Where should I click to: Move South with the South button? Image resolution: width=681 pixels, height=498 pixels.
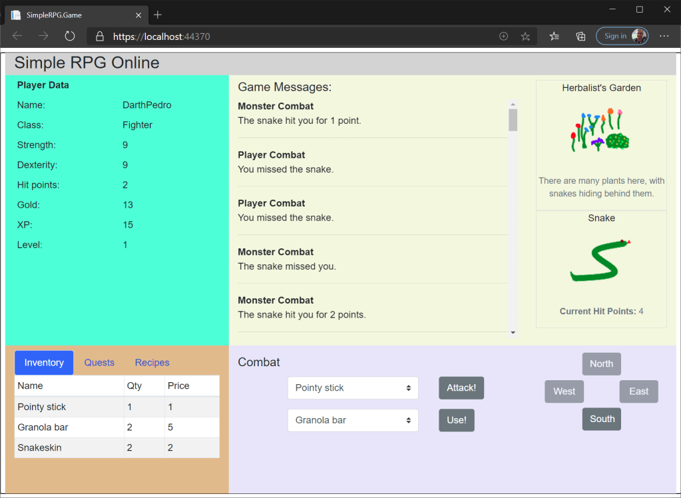[602, 419]
